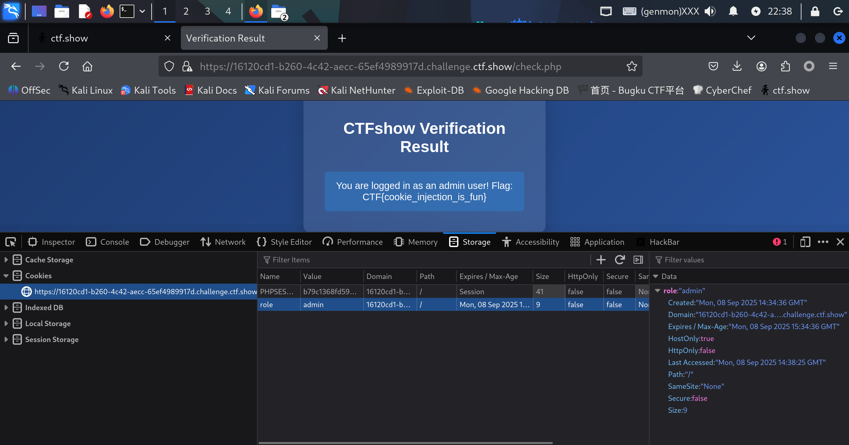Add a new cookie with plus icon
The image size is (849, 445).
[601, 260]
